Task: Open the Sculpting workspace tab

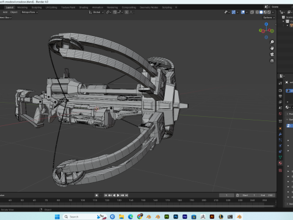Action: tap(37, 7)
